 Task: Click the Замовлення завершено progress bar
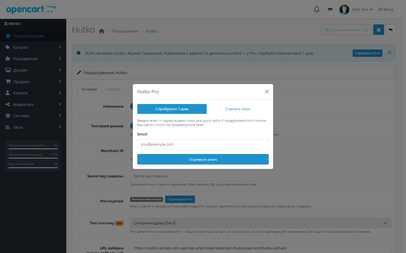coord(33,149)
